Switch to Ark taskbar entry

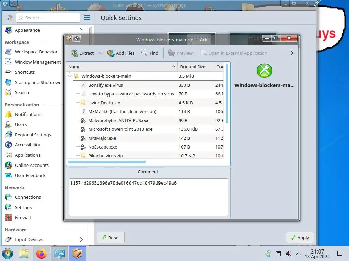pos(77,254)
